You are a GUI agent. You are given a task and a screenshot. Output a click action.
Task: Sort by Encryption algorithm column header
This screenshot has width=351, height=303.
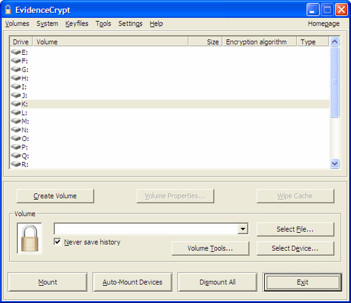click(x=260, y=42)
